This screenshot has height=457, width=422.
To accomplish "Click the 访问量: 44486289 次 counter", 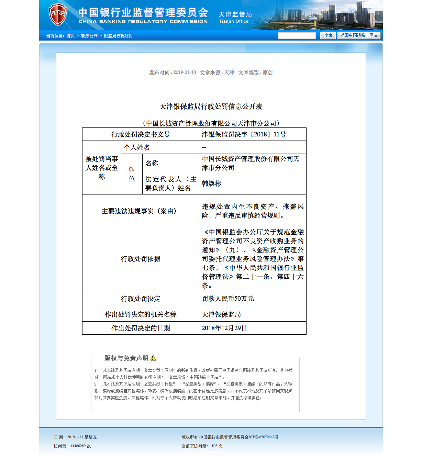I will click(72, 446).
